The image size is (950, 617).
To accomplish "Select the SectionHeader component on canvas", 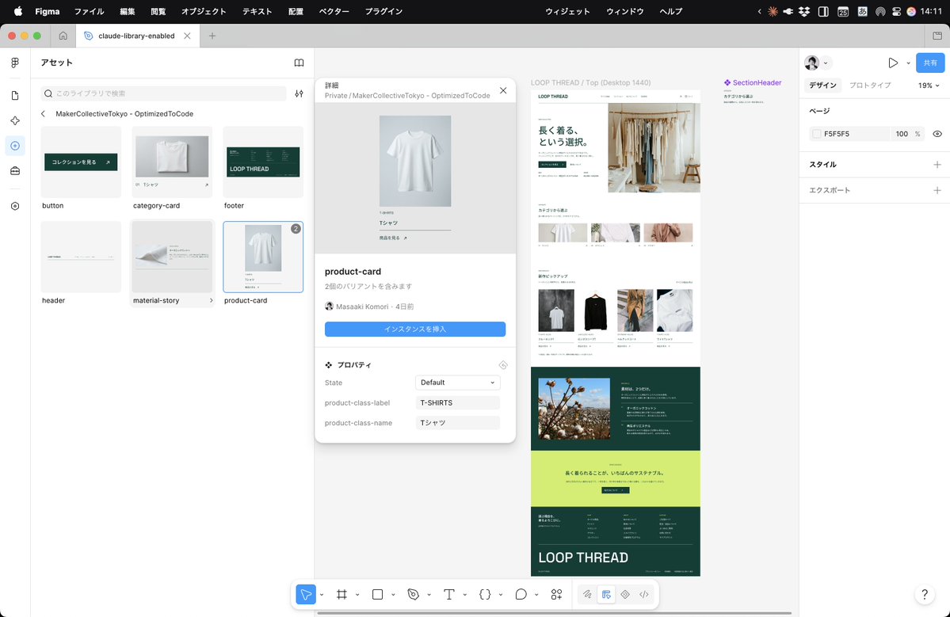I will 753,83.
